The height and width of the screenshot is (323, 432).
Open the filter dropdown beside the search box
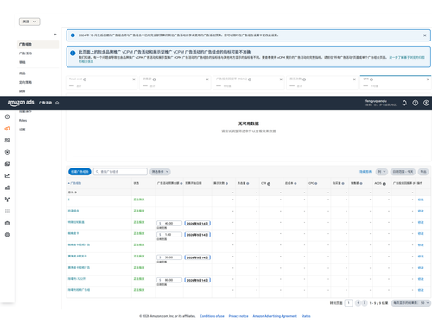click(x=160, y=172)
